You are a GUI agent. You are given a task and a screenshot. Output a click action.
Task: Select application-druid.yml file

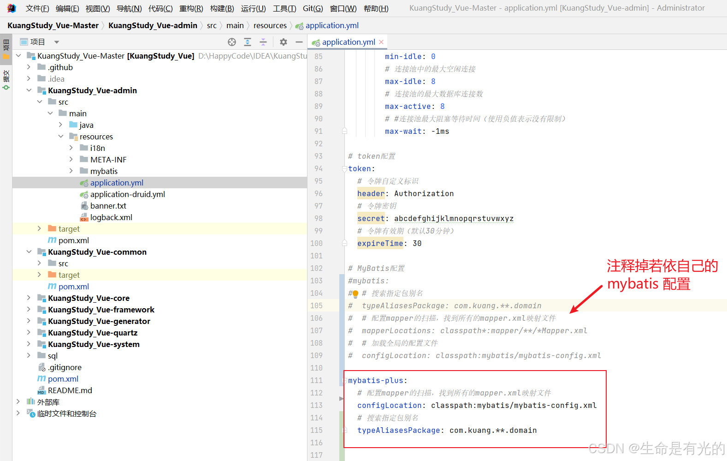128,194
